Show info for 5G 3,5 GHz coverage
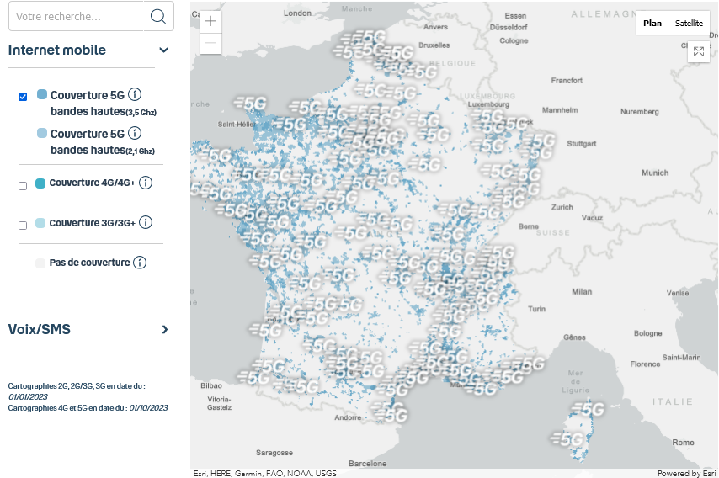 pyautogui.click(x=134, y=94)
